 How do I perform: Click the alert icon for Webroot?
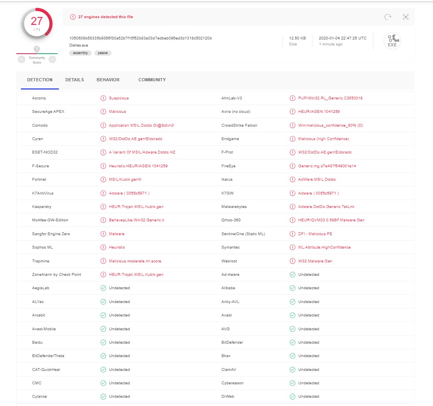tap(292, 261)
